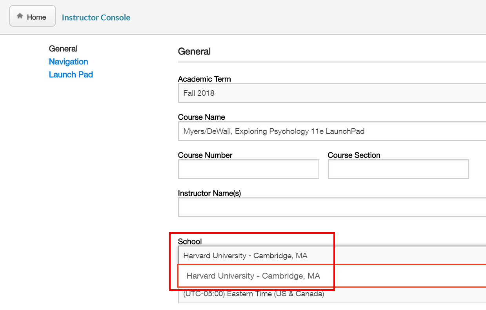Screen dimensions: 486x310
Task: Select General in the sidebar menu
Action: [x=63, y=49]
